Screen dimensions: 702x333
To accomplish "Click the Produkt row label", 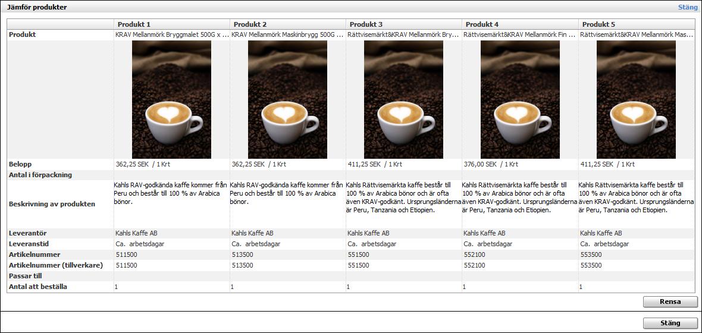I will 23,34.
